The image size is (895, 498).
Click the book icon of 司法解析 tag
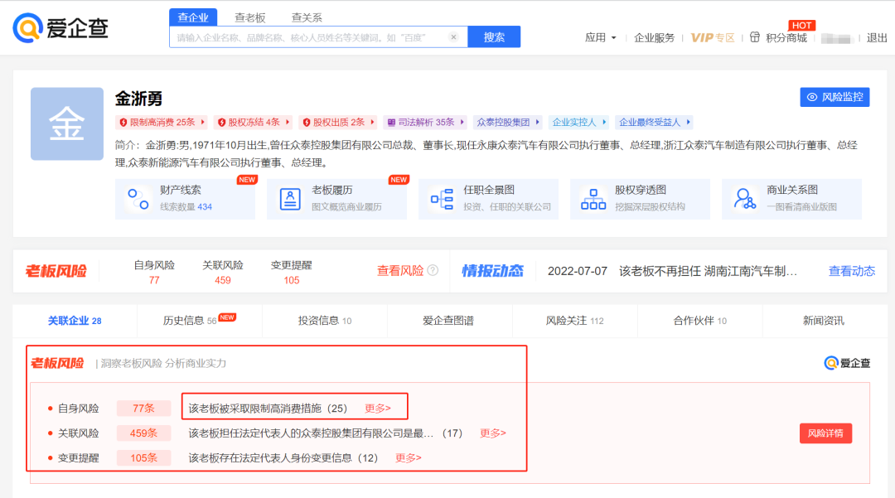[391, 122]
